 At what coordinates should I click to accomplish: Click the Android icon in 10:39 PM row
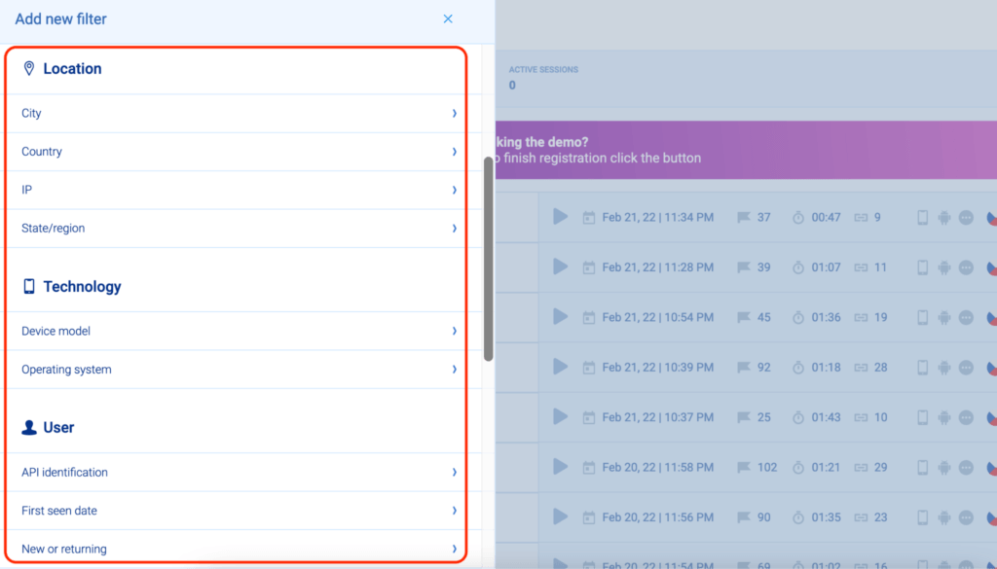click(943, 368)
